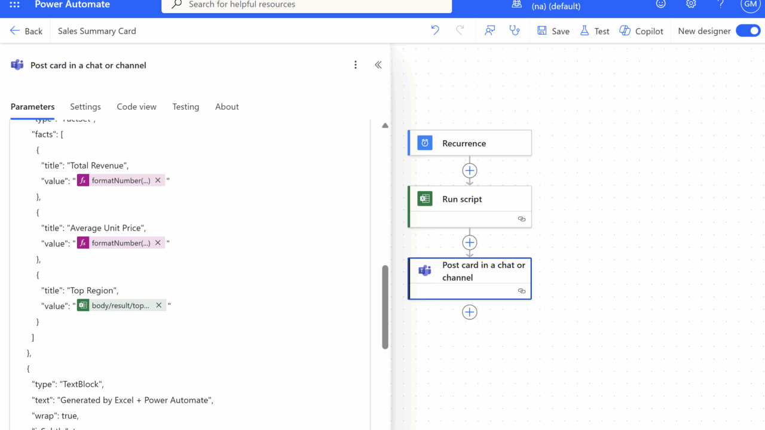765x430 pixels.
Task: Click the search for helpful resources field
Action: click(307, 5)
